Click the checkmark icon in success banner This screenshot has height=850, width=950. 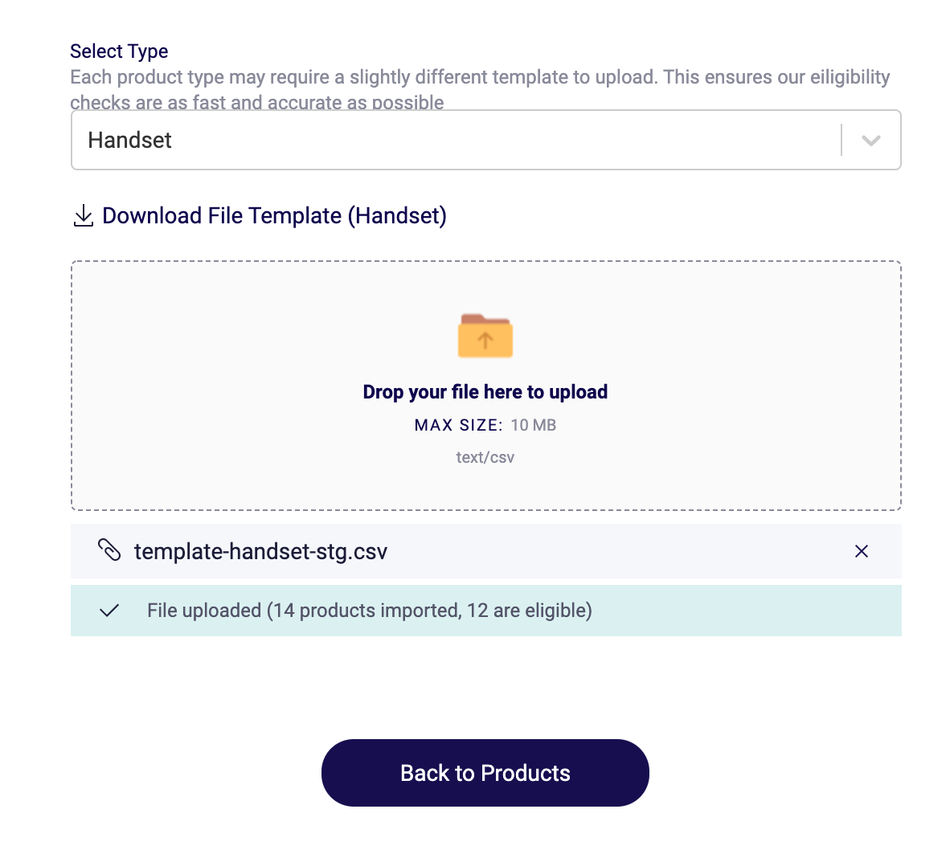[109, 611]
